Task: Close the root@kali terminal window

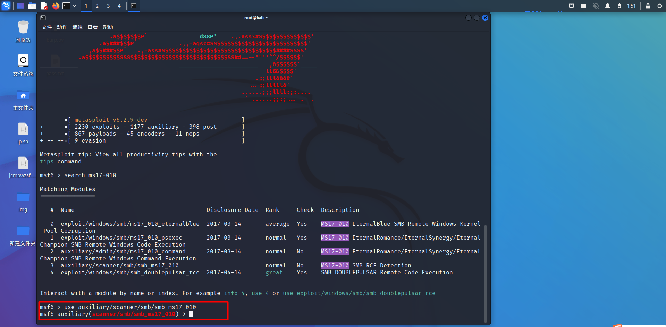Action: [485, 18]
